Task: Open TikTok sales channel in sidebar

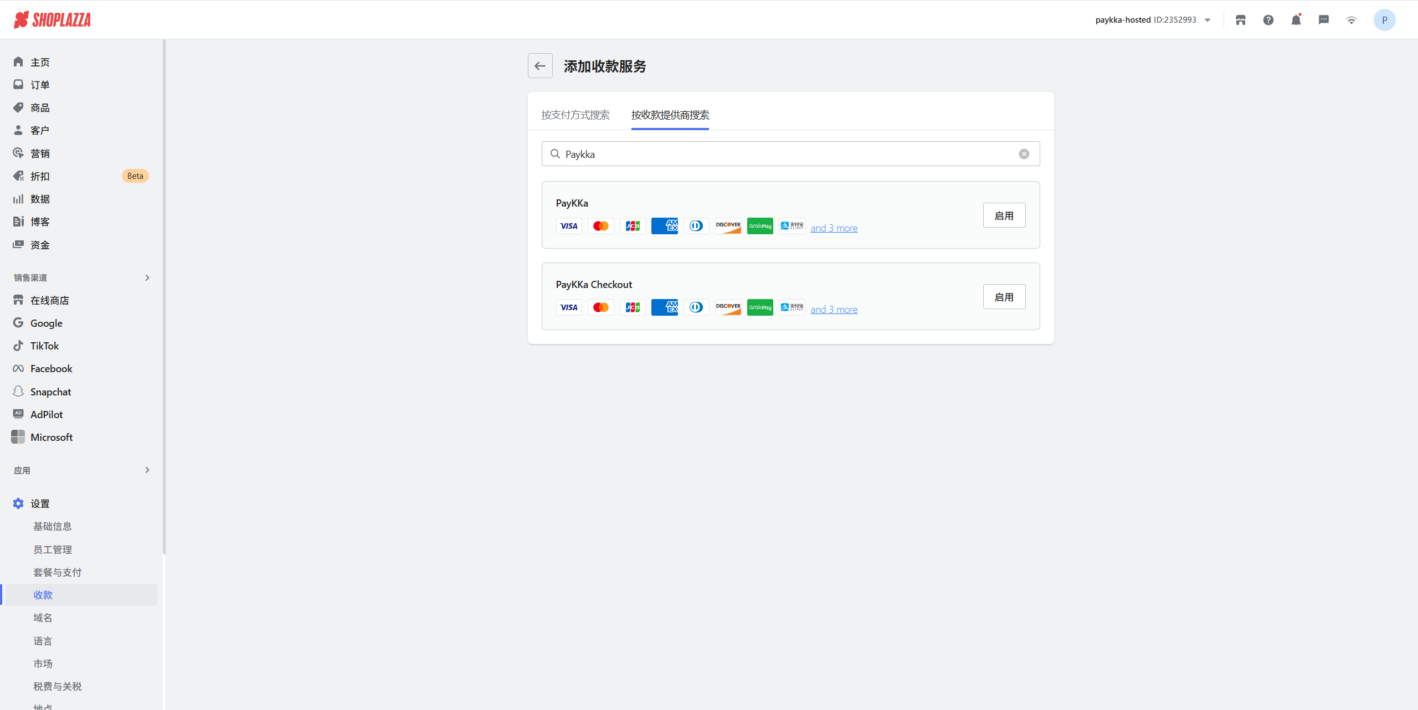Action: point(44,346)
